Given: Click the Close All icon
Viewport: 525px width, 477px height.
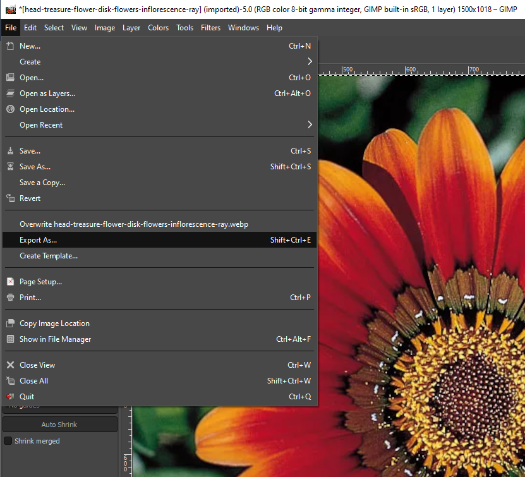Looking at the screenshot, I should coord(10,380).
